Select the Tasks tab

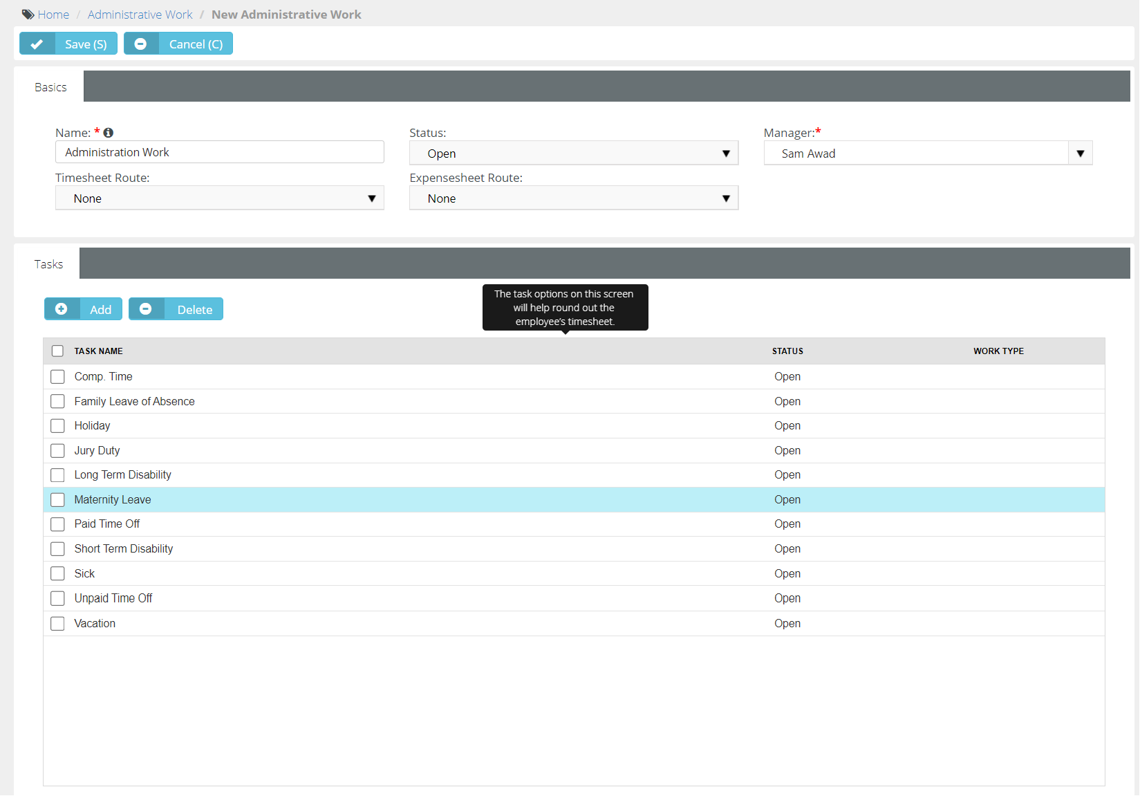48,264
